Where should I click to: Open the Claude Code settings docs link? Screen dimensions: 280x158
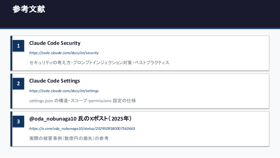64,91
